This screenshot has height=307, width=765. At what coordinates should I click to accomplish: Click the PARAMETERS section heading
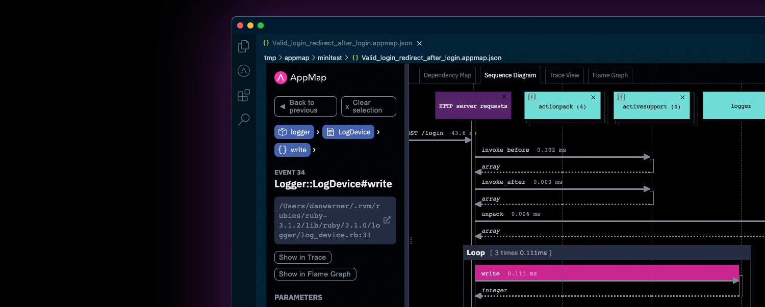298,297
